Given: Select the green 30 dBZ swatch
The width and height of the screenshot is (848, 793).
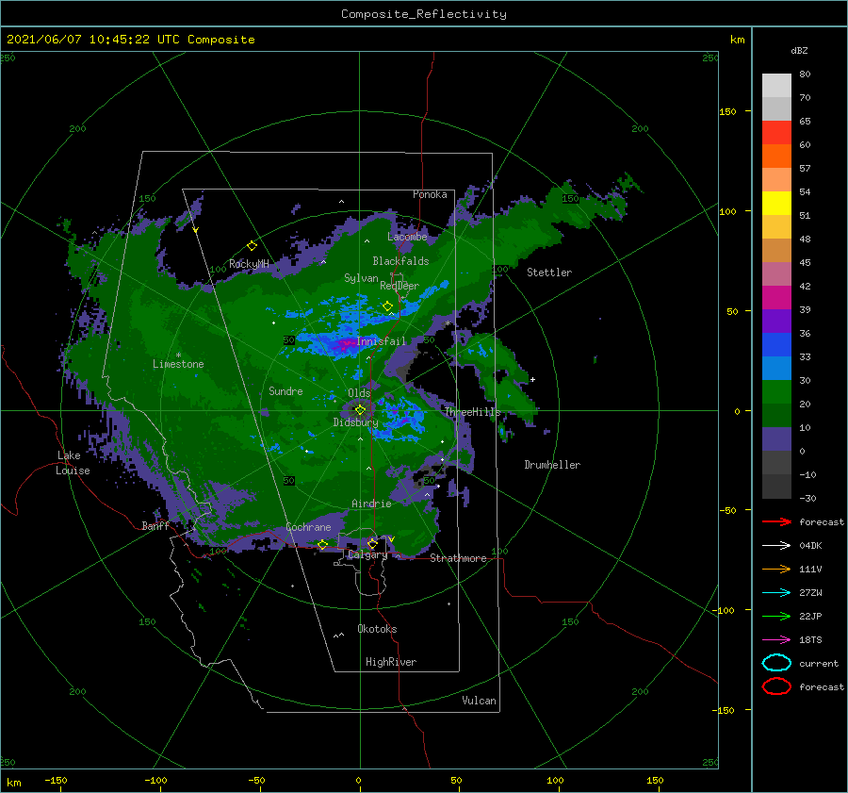Looking at the screenshot, I should [x=776, y=391].
